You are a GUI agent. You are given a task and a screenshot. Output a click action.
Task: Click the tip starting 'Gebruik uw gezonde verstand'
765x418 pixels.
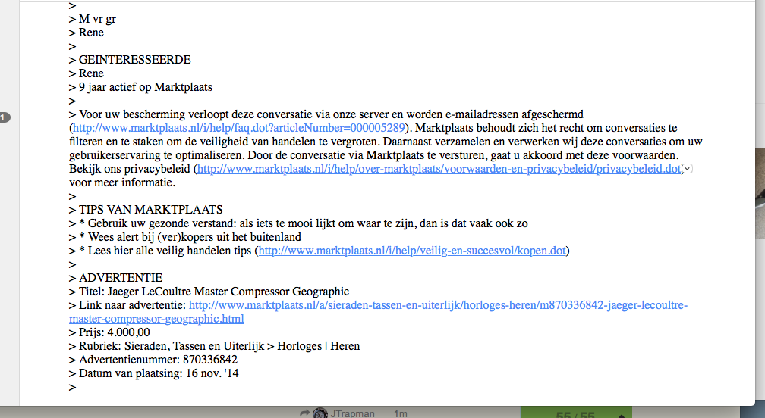coord(303,223)
